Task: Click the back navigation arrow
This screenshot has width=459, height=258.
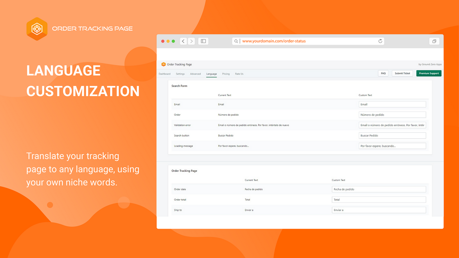Action: (183, 41)
